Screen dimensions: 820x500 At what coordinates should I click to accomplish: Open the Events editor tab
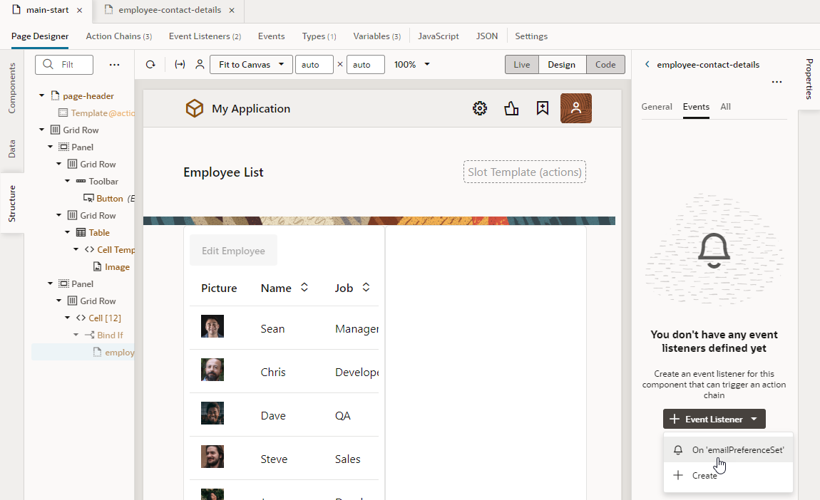pyautogui.click(x=271, y=36)
